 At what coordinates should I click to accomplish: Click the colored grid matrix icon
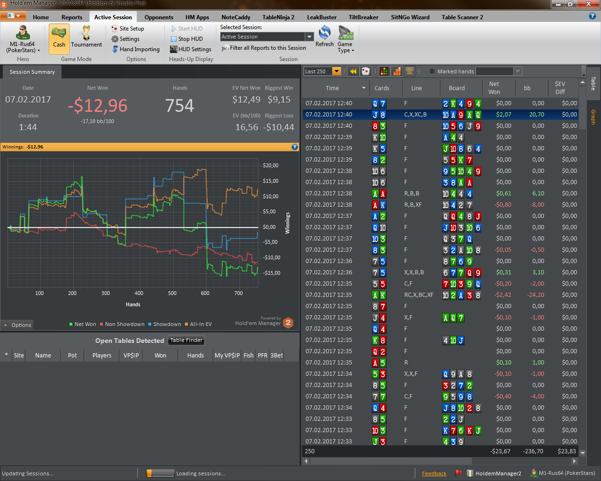[x=384, y=71]
